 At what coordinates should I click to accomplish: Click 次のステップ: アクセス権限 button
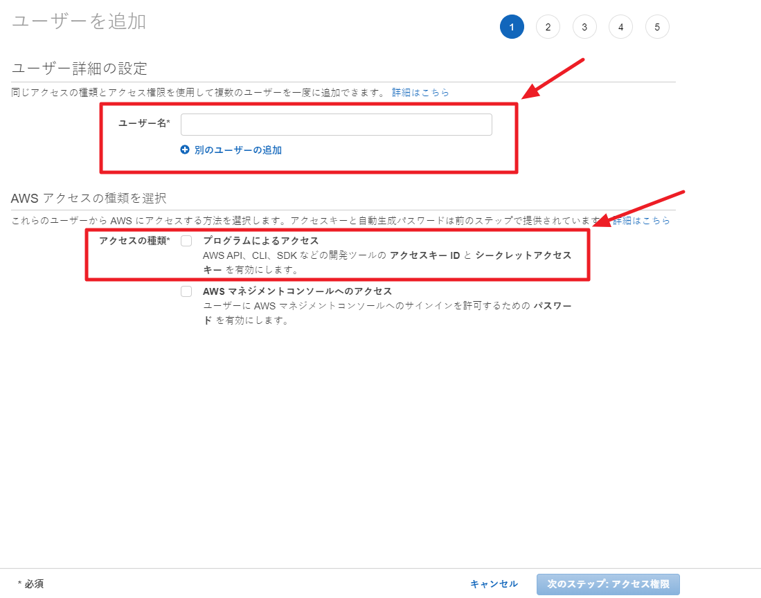pyautogui.click(x=607, y=584)
